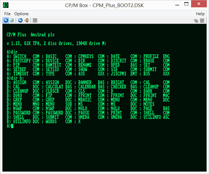Minimize the CP/M Box window

[x=177, y=5]
